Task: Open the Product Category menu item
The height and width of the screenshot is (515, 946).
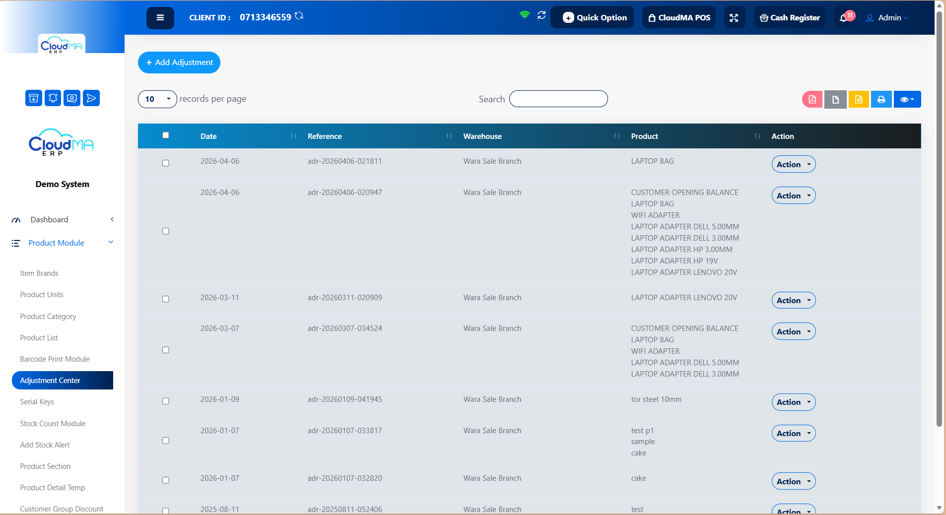Action: point(48,317)
